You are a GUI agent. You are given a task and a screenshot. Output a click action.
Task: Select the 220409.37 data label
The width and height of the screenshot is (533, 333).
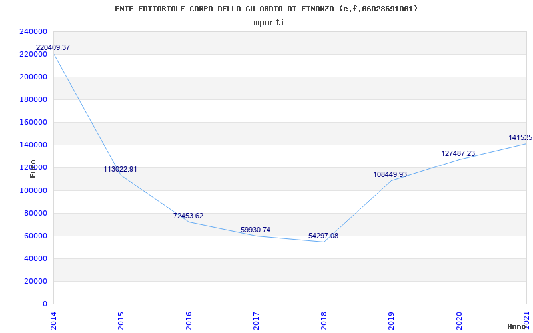[x=53, y=47]
